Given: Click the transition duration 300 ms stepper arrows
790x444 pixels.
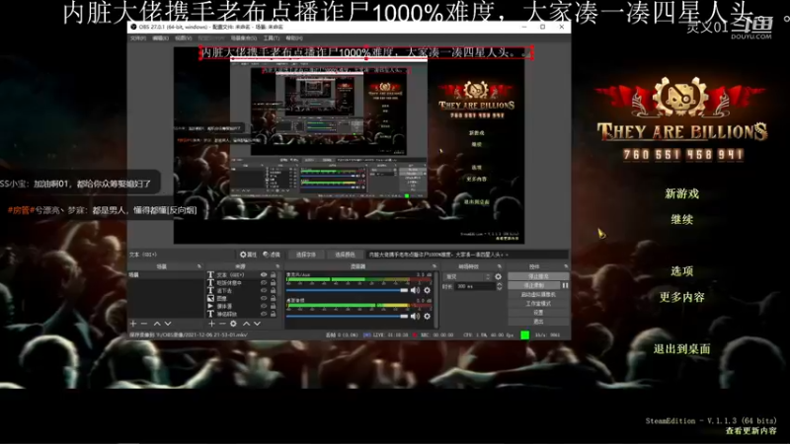Looking at the screenshot, I should click(x=500, y=286).
